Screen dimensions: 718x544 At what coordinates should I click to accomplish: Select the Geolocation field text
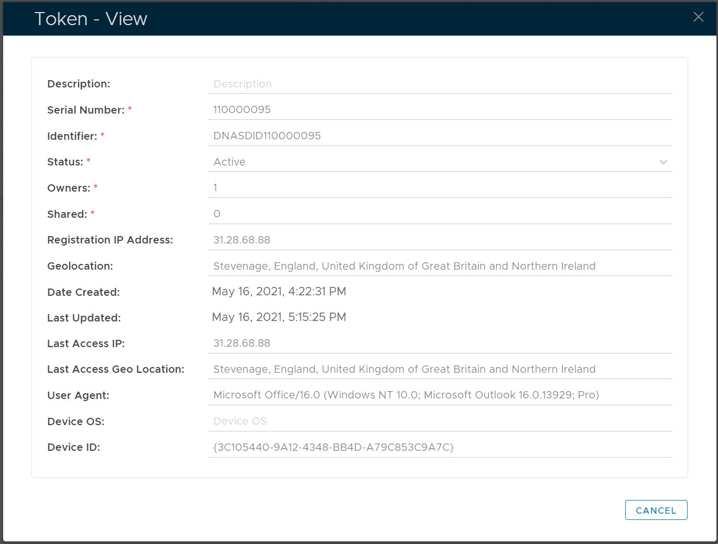[404, 266]
